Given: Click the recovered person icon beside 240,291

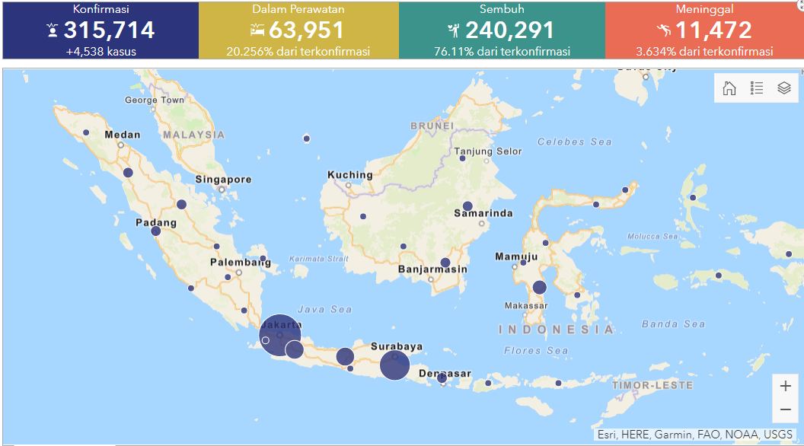Looking at the screenshot, I should [454, 30].
